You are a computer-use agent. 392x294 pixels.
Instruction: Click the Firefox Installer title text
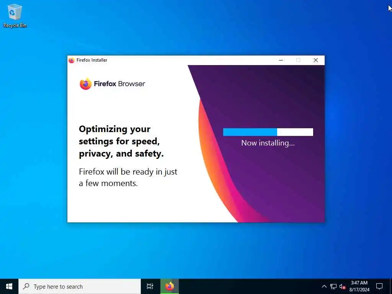click(92, 60)
